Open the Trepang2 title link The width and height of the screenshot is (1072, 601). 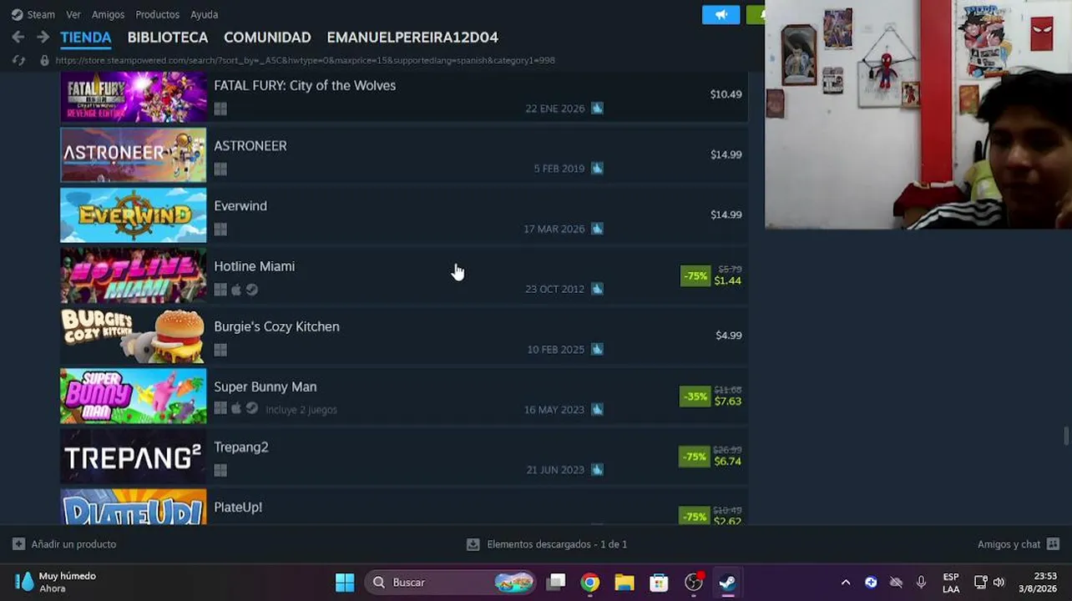(x=241, y=447)
